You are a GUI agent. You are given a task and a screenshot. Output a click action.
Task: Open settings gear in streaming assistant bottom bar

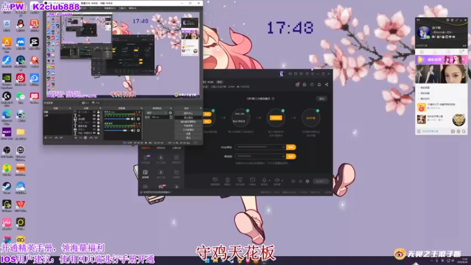[307, 181]
